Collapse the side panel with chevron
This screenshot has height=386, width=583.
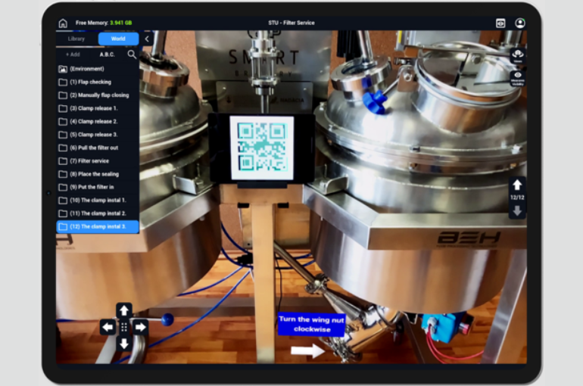[x=147, y=39]
